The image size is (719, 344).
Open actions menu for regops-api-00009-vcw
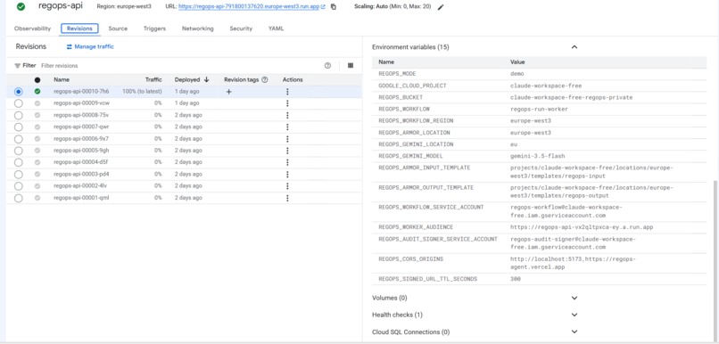(287, 103)
